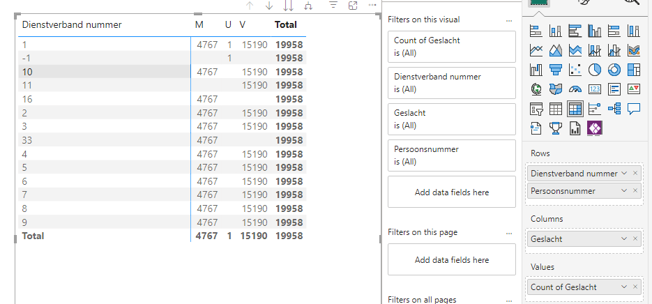Click Add data fields under page filters
The width and height of the screenshot is (652, 304).
451,260
